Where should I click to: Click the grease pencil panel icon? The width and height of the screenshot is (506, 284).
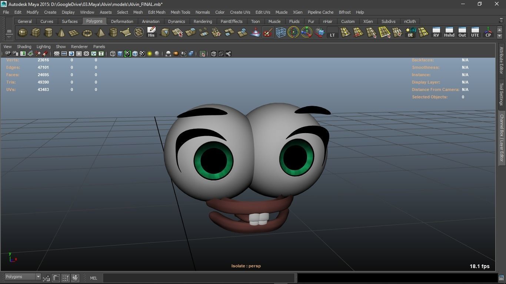pos(45,54)
